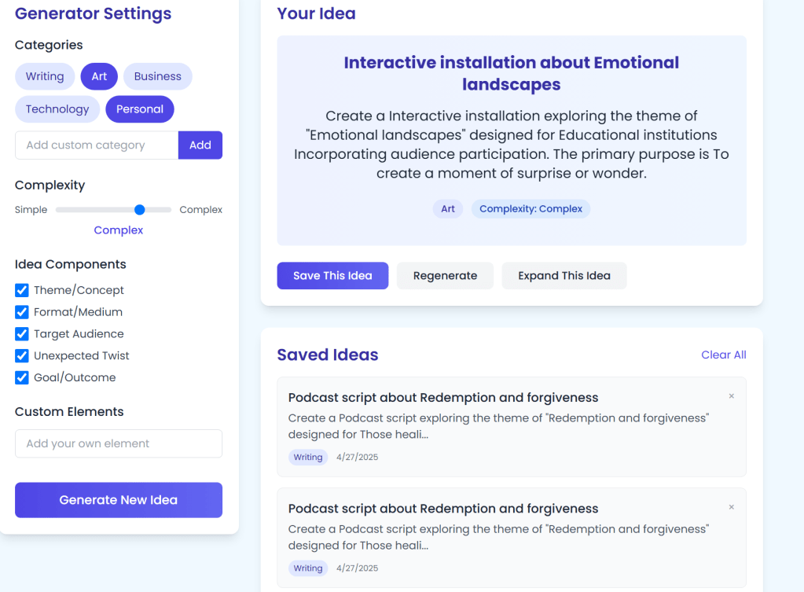Clear All saved ideas
Image resolution: width=804 pixels, height=592 pixels.
[723, 355]
